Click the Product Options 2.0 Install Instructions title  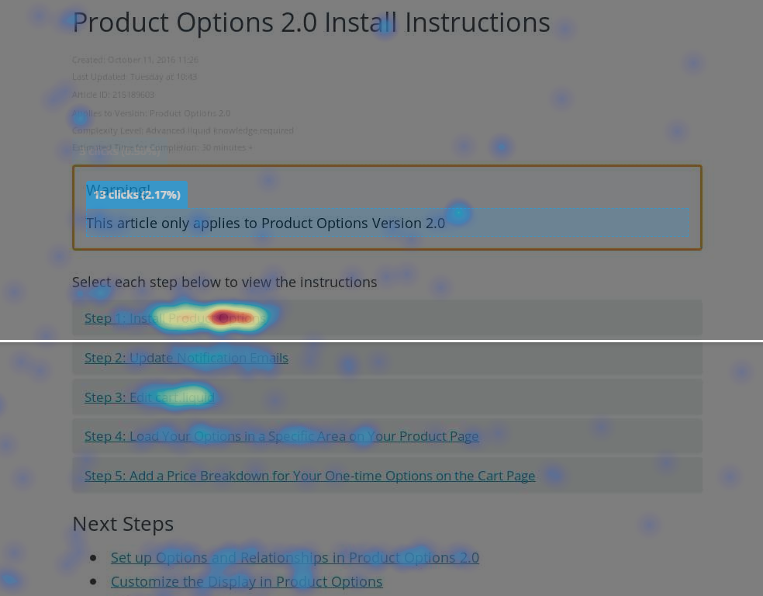coord(311,23)
